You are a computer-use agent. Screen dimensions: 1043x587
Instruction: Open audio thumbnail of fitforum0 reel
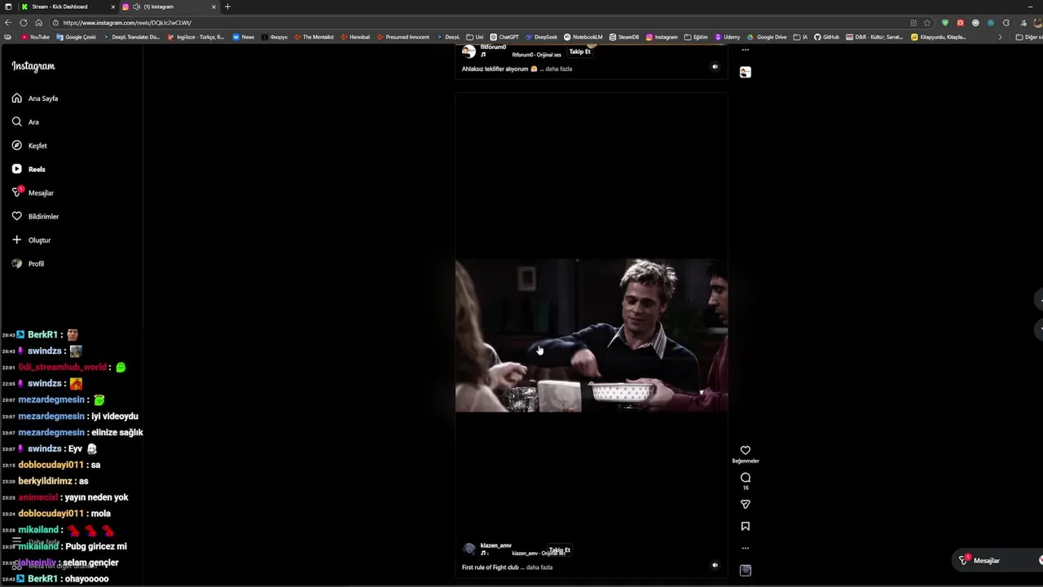click(x=745, y=72)
